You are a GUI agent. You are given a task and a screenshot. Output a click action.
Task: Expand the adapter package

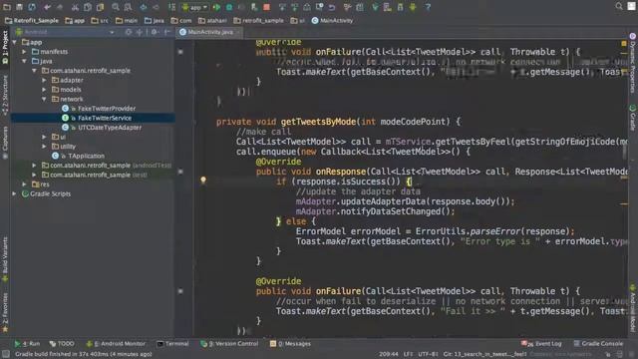point(44,80)
